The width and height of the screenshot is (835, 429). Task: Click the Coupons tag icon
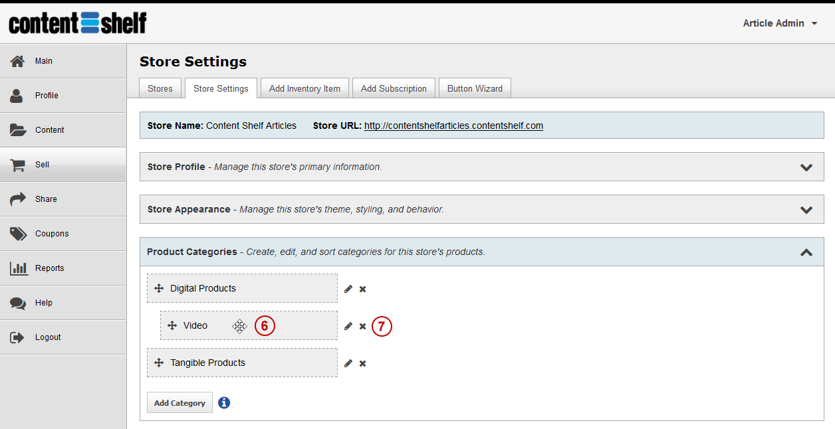tap(18, 234)
